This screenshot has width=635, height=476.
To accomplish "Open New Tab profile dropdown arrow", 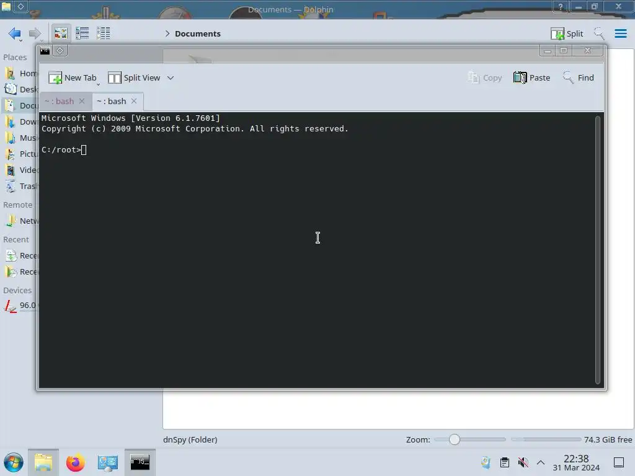I will tap(99, 84).
